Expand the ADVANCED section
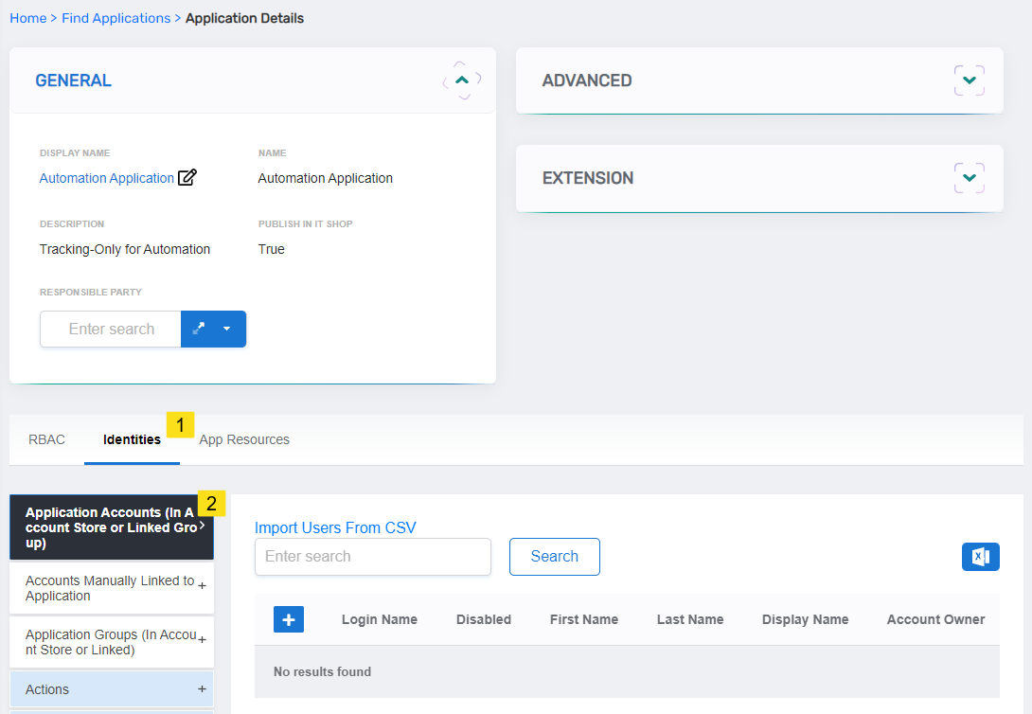 [x=969, y=80]
